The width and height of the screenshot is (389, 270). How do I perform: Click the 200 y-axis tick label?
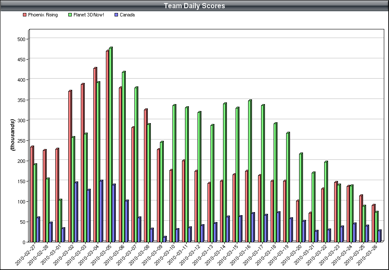(21, 161)
